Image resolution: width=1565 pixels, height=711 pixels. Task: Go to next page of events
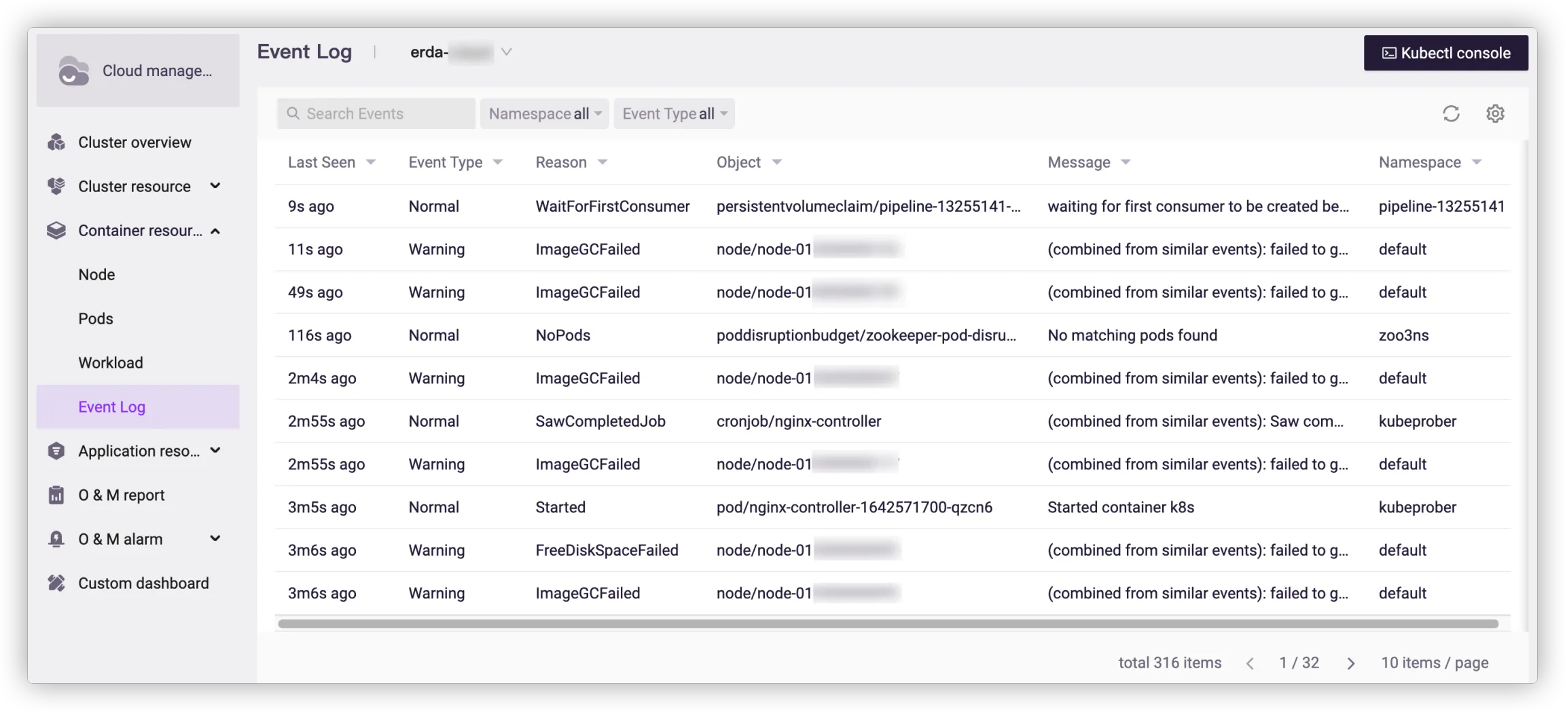point(1350,664)
